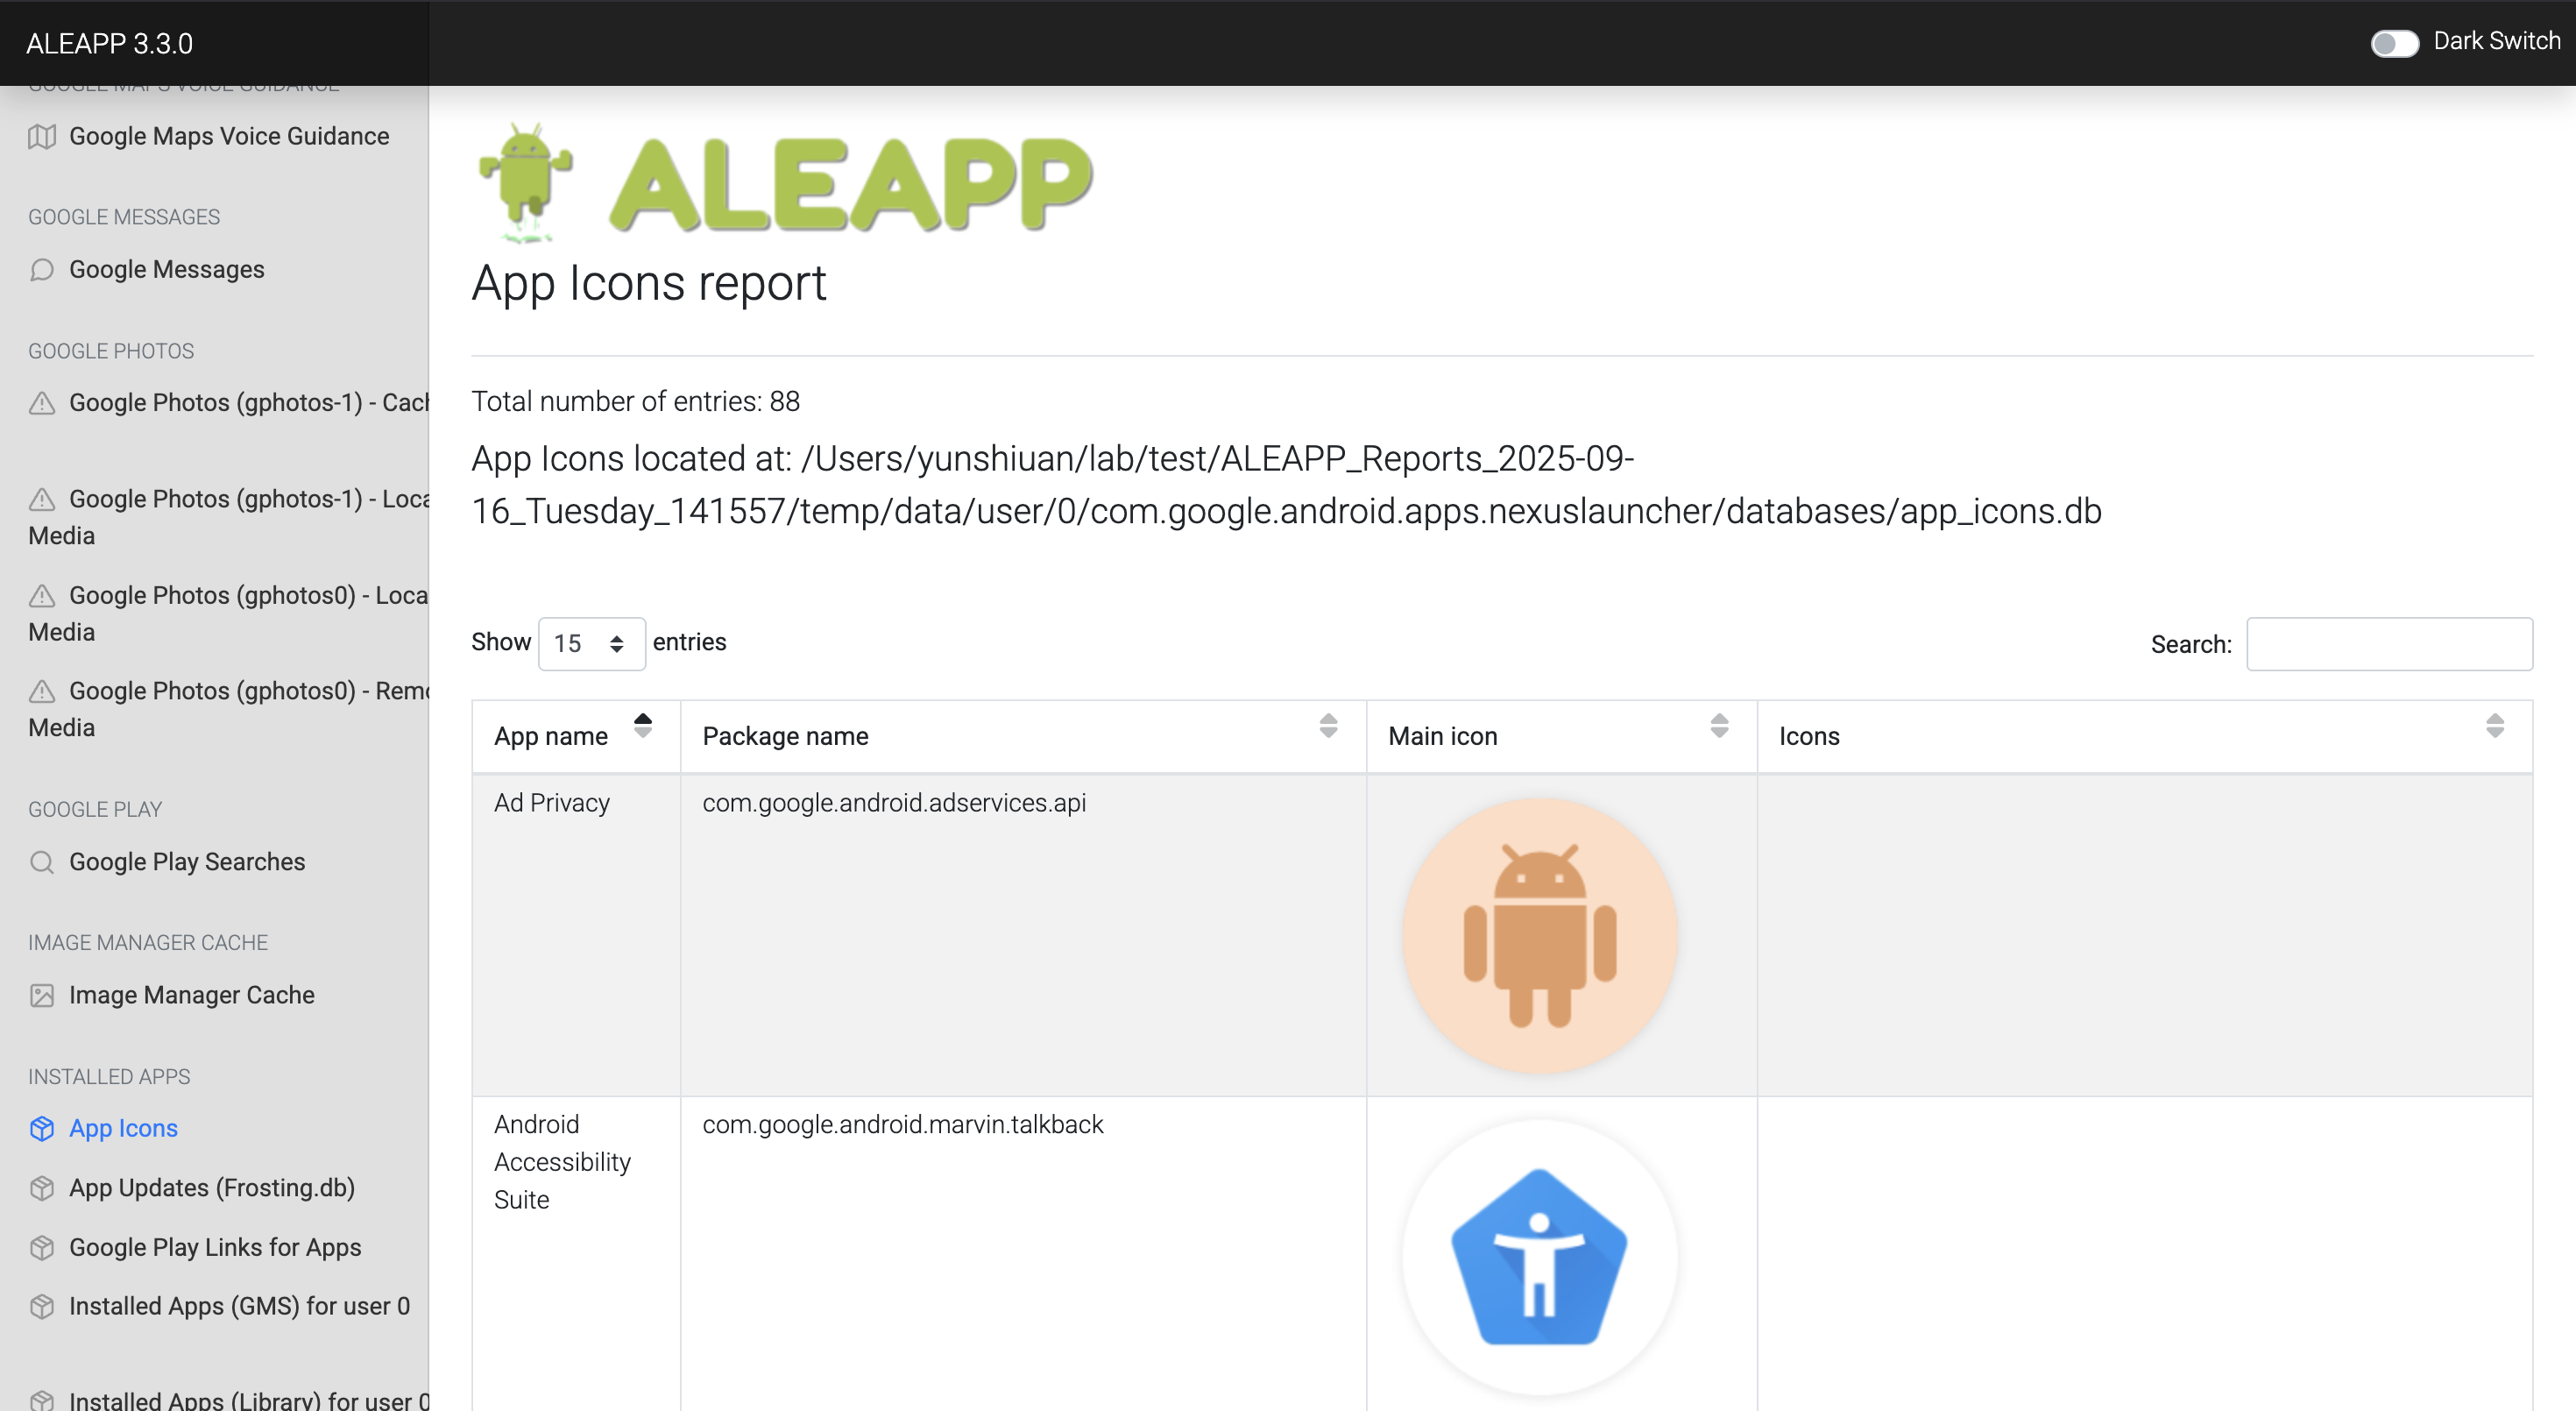Click warning icon beside gphotos0 Remote Media

(42, 691)
